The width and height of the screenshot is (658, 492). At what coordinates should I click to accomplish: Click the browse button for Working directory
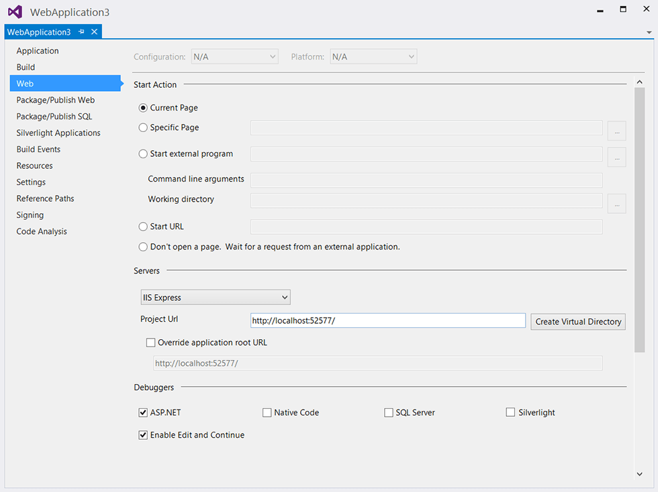pyautogui.click(x=617, y=204)
